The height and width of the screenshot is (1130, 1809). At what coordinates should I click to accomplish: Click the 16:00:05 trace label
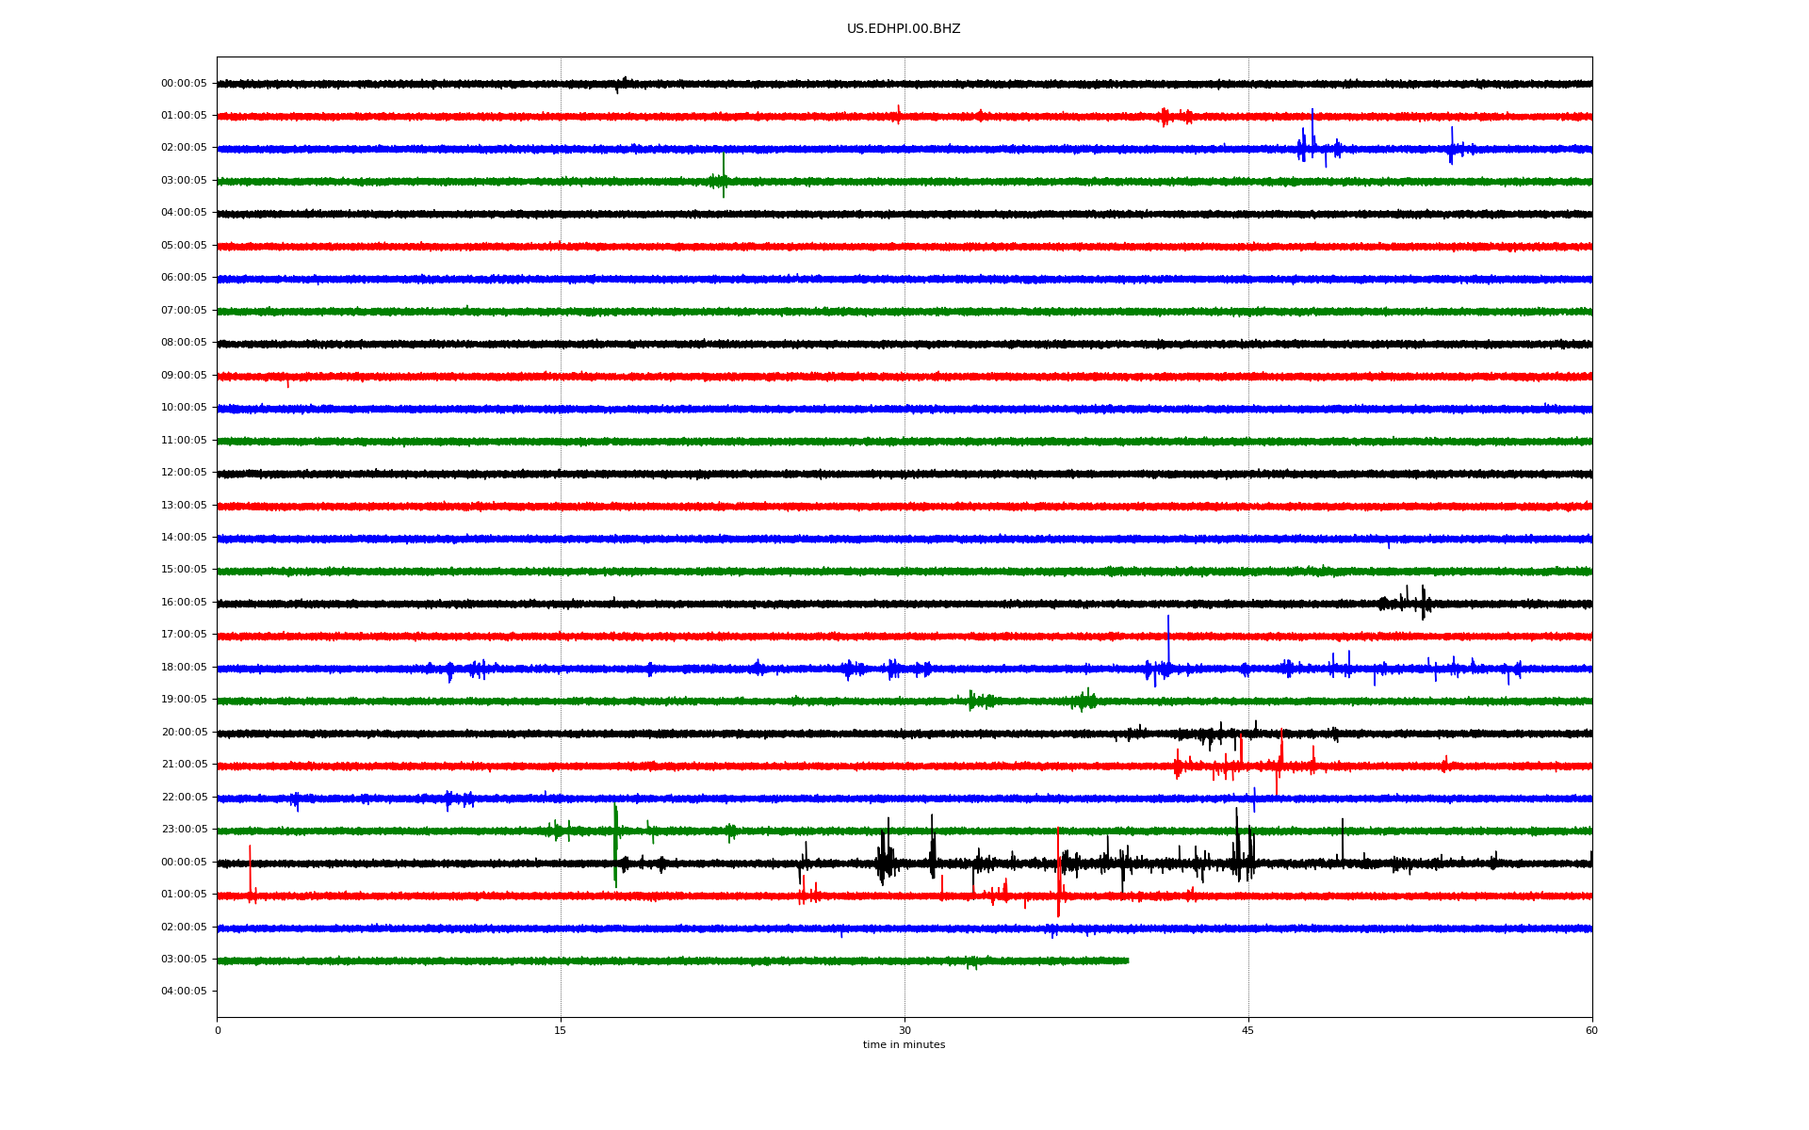(184, 603)
